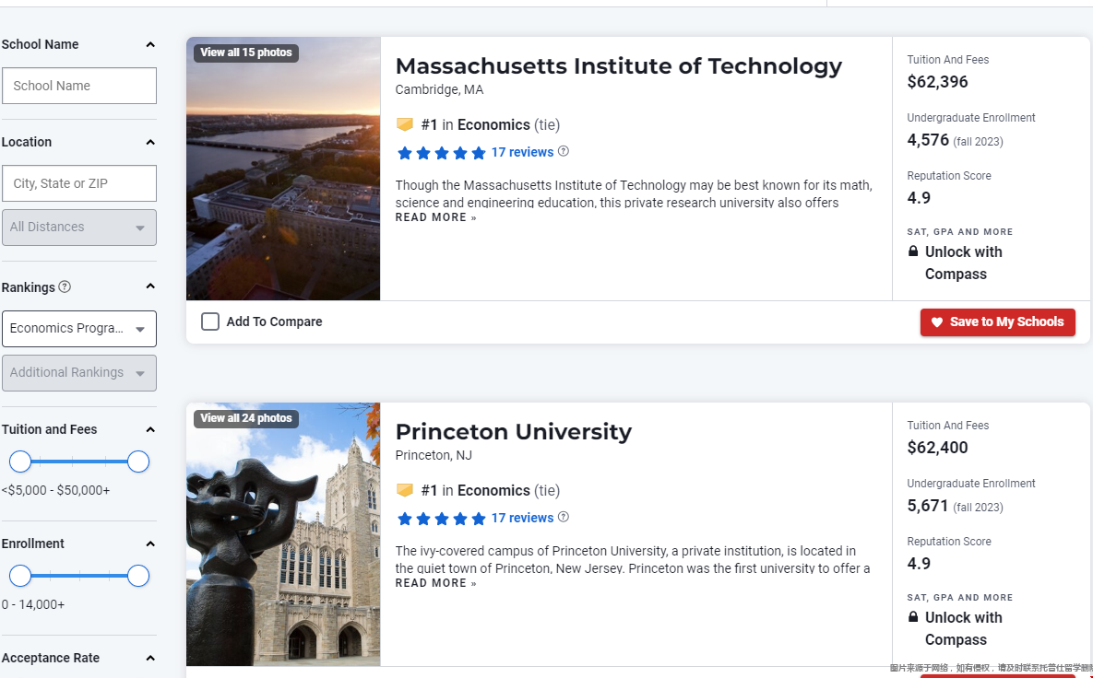
Task: Click lock icon under MIT's SAT, GPA section
Action: 913,251
